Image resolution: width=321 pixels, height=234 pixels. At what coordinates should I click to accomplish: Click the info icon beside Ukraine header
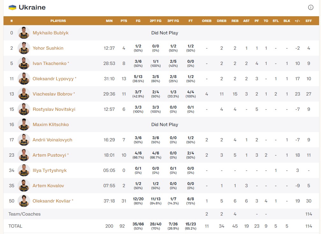click(x=310, y=7)
